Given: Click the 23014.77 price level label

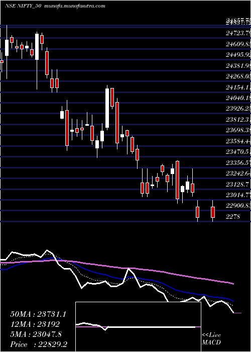Looking at the screenshot, I should (238, 195).
